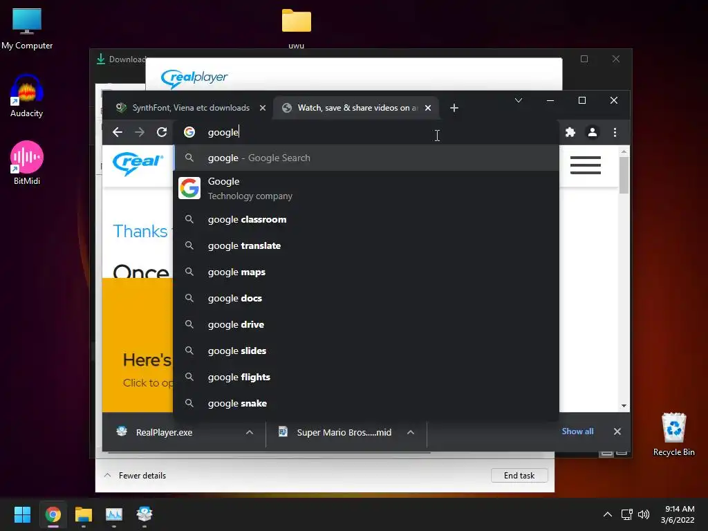Open the Chrome profile avatar icon
This screenshot has height=531, width=708.
click(593, 132)
